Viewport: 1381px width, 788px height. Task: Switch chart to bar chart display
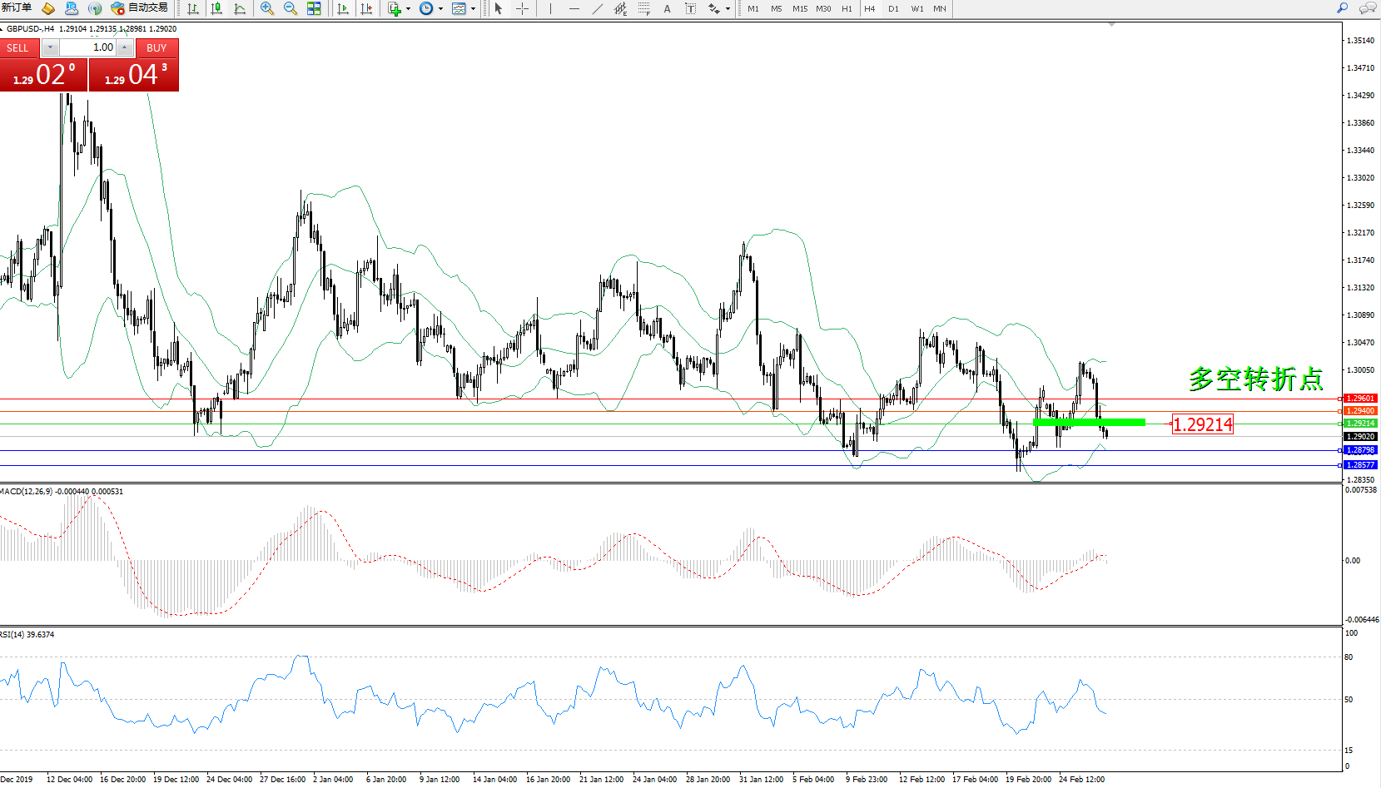coord(193,8)
